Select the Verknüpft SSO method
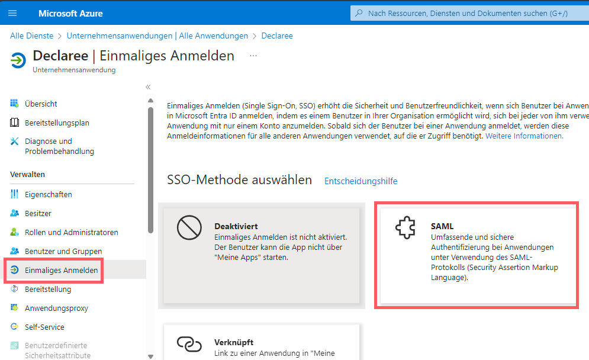The image size is (589, 360). 260,342
